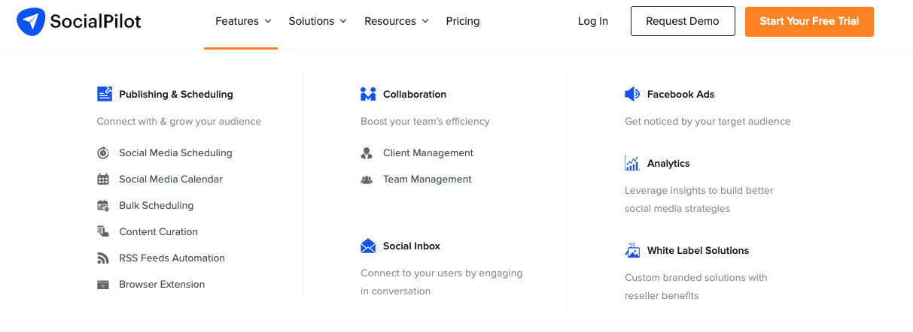Open Social Media Scheduling link

[x=175, y=152]
